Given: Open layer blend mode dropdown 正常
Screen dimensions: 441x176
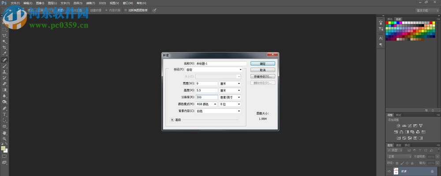Looking at the screenshot, I should click(x=400, y=157).
